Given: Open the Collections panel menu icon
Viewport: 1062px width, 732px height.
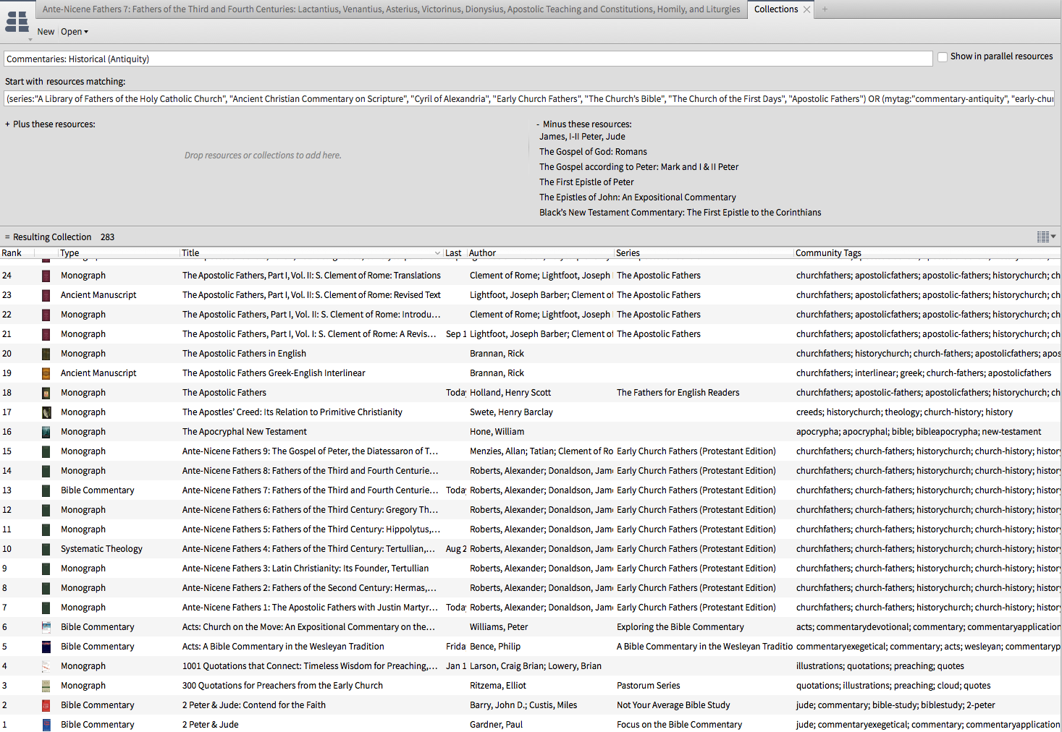Looking at the screenshot, I should (17, 22).
